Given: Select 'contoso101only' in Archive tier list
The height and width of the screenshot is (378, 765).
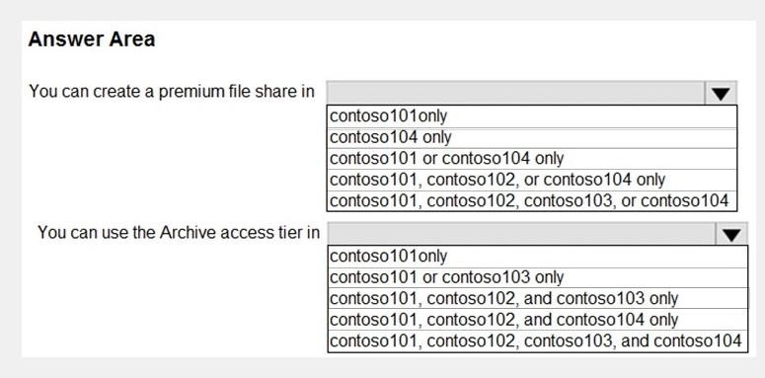Looking at the screenshot, I should pyautogui.click(x=537, y=257).
